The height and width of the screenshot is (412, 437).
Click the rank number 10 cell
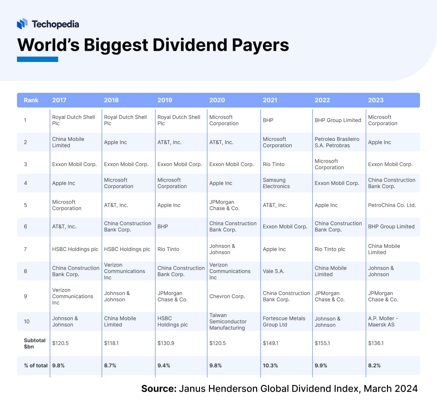[x=27, y=321]
